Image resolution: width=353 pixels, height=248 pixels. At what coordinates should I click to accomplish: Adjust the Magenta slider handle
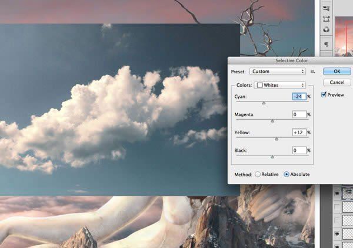click(272, 121)
